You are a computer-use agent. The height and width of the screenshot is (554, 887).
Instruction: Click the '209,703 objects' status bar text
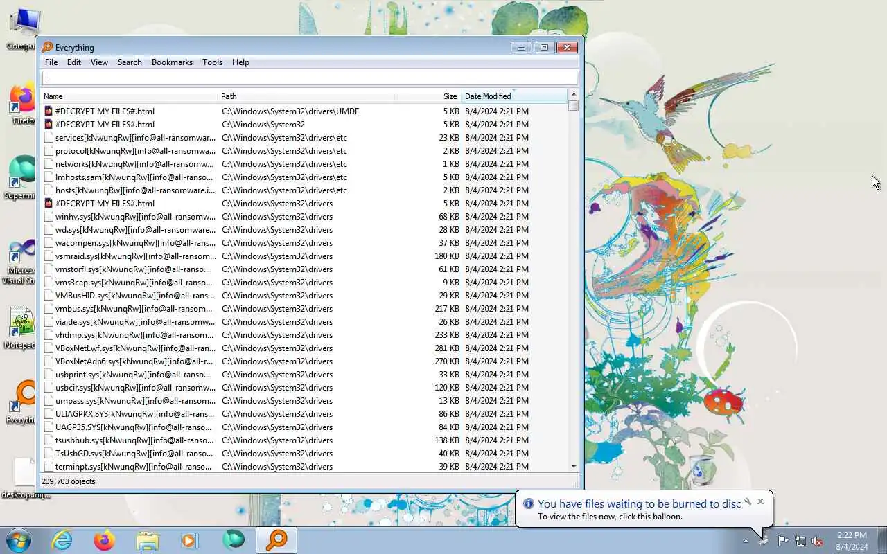tap(69, 481)
